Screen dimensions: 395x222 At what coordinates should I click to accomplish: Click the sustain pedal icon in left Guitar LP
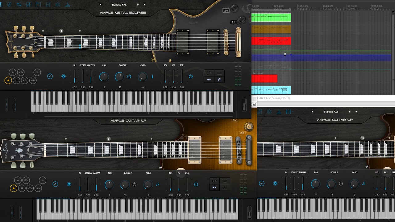pos(249,212)
